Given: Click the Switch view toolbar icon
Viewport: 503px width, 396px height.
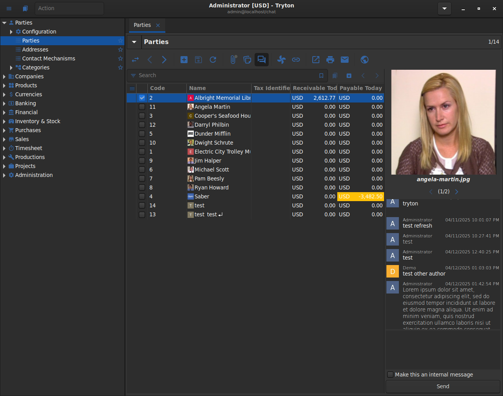Looking at the screenshot, I should tap(135, 60).
